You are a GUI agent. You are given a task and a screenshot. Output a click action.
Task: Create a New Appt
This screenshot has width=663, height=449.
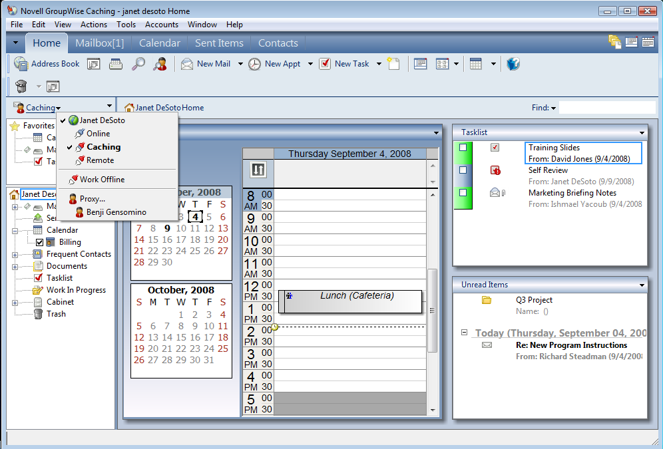coord(274,64)
